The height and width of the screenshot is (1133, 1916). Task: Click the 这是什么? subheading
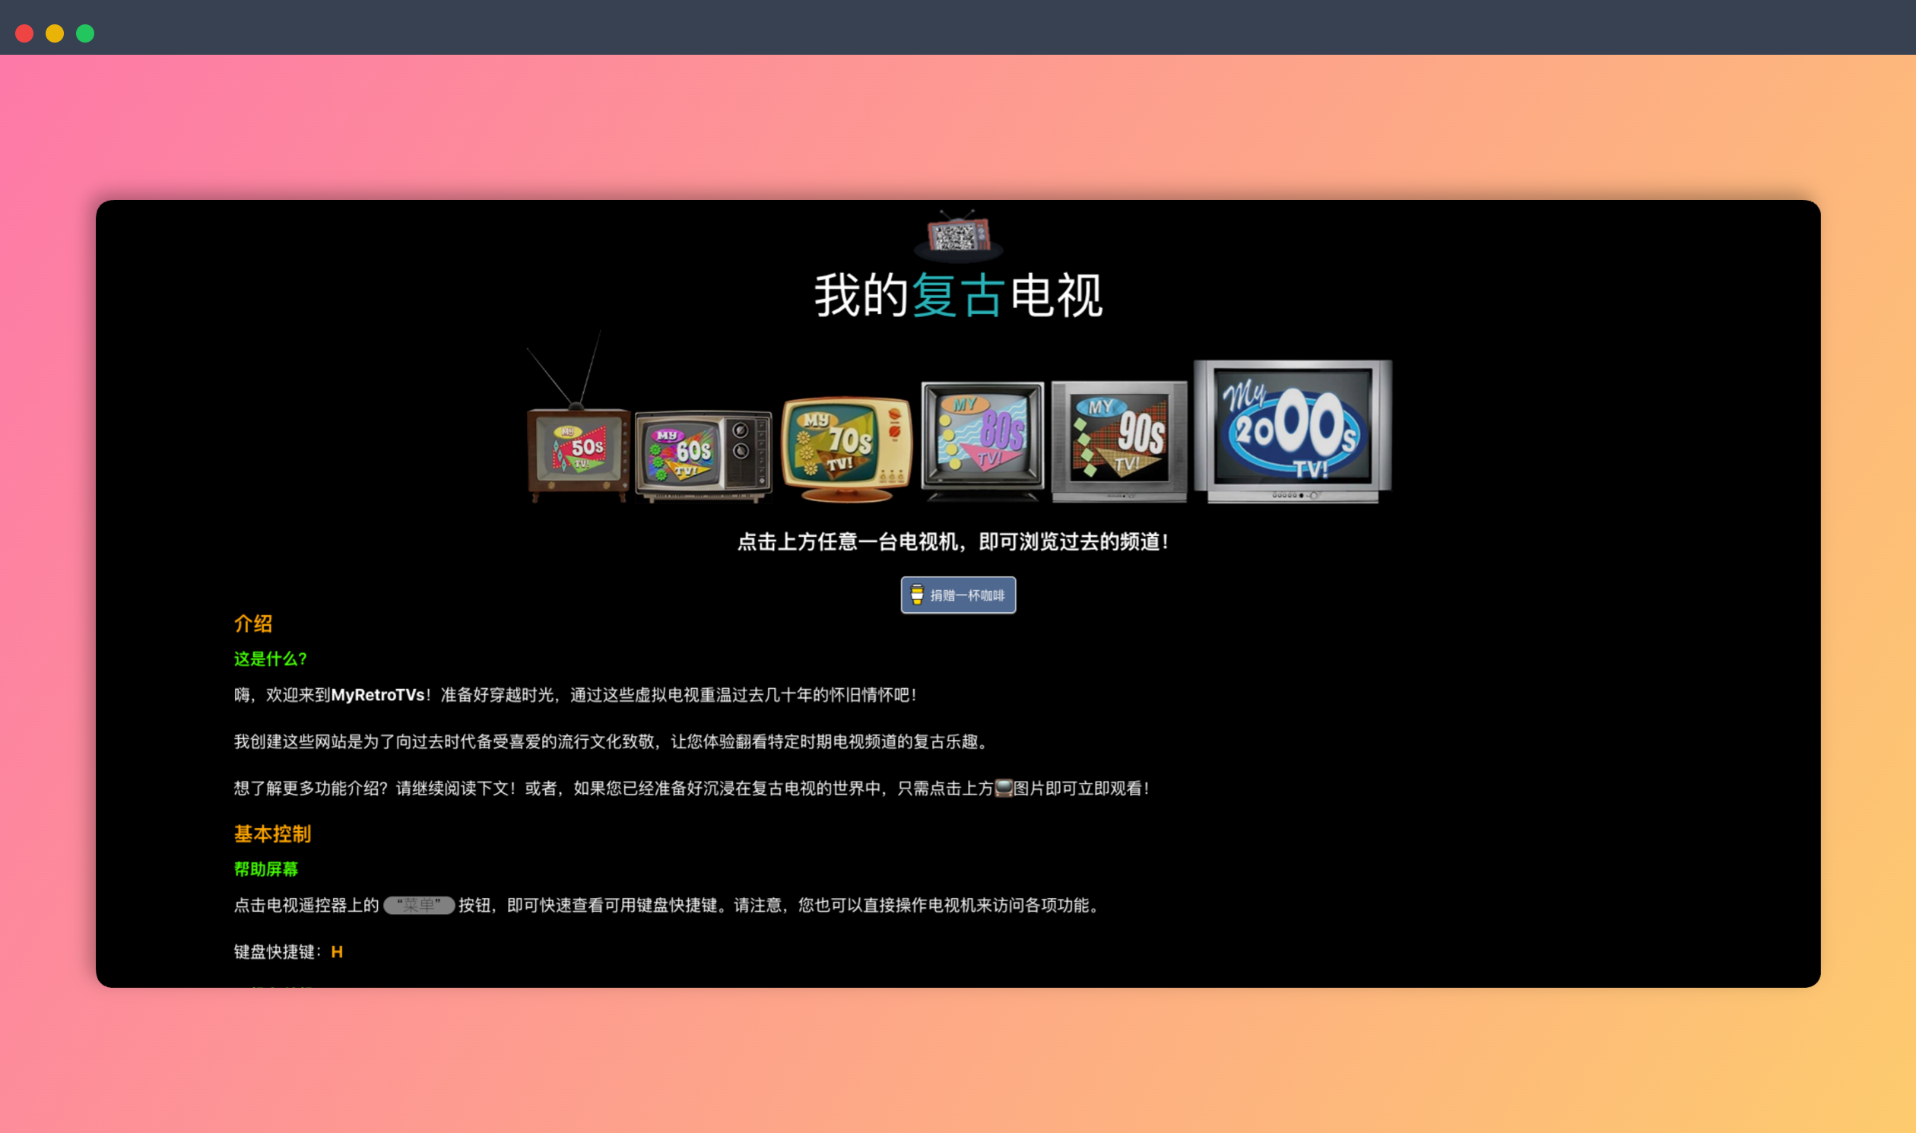(268, 659)
